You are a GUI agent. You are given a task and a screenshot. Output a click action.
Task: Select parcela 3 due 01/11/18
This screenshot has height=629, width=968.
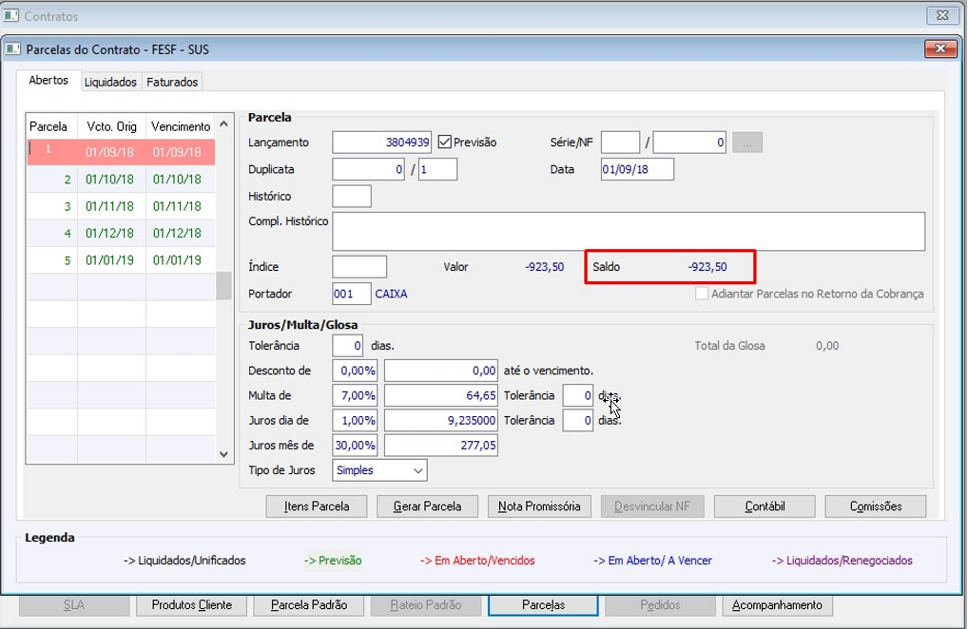point(121,206)
